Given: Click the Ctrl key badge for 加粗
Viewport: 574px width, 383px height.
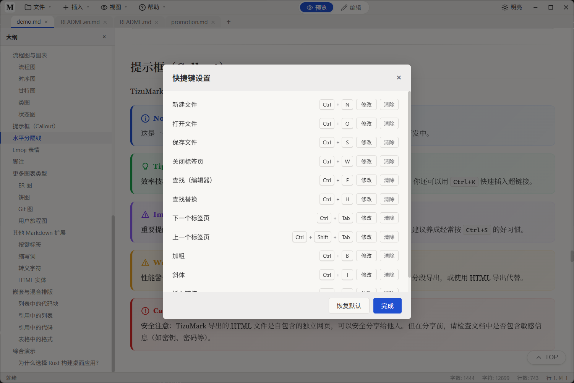Looking at the screenshot, I should pos(327,256).
